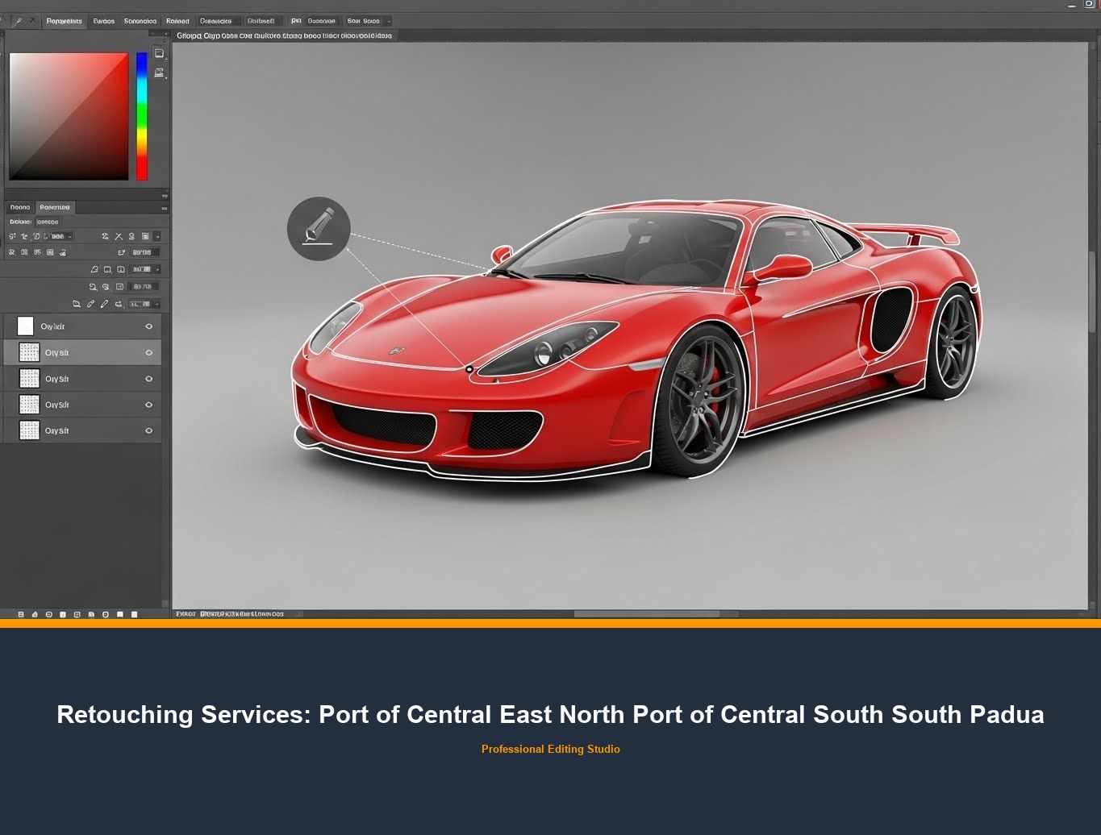Select the white thumbnail of the 'Oiy lidt' layer
Screen dimensions: 1101x835
click(25, 326)
